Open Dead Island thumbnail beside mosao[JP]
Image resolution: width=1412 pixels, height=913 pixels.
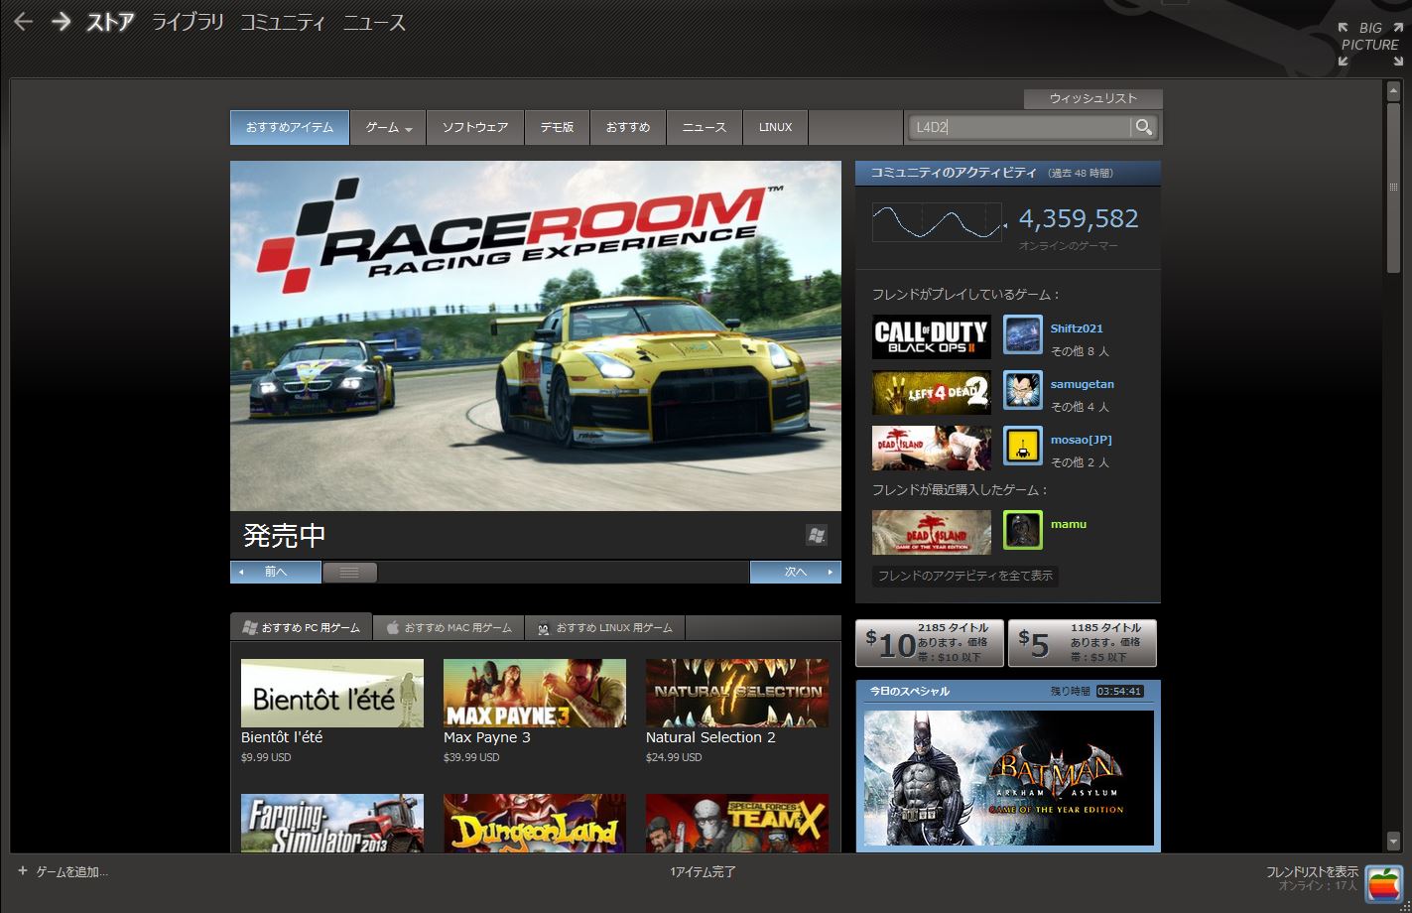pyautogui.click(x=932, y=448)
